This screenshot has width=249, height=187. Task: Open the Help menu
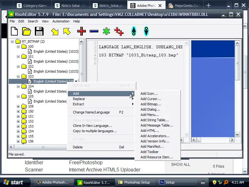76,21
